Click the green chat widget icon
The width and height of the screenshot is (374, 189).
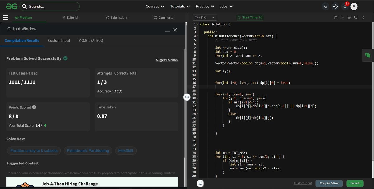[368, 55]
